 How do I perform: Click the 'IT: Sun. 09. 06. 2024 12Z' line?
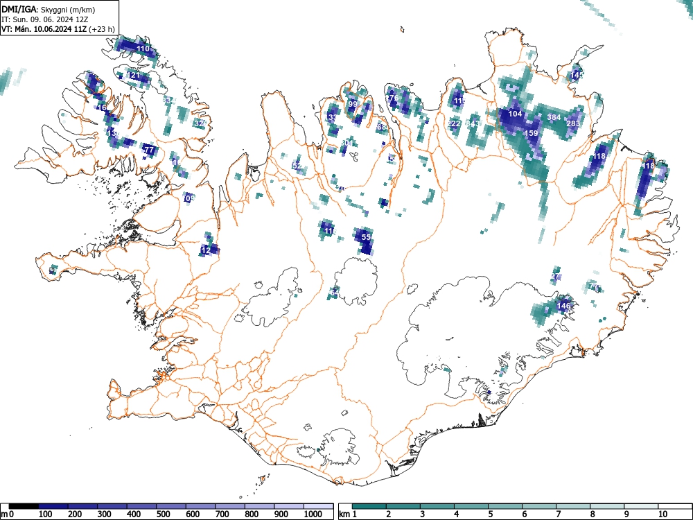click(x=44, y=19)
